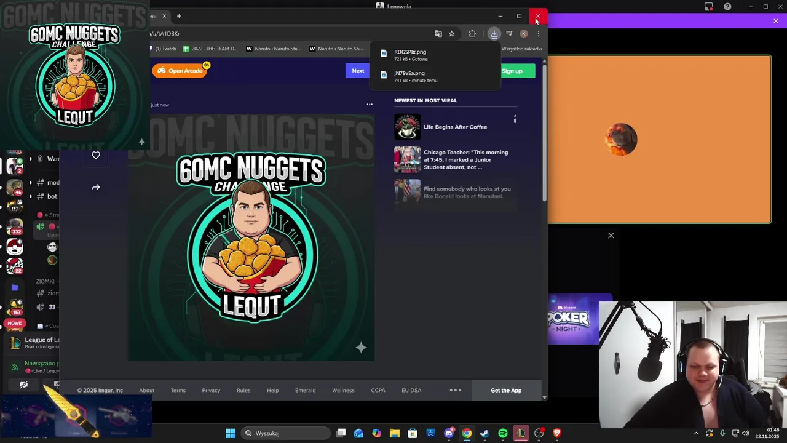Viewport: 787px width, 443px height.
Task: Open the media controls icon in Chrome toolbar
Action: (x=508, y=34)
